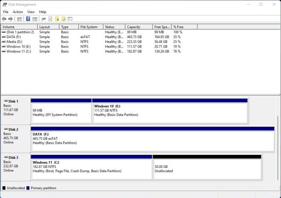Select the (Disk 1 partition 2) volume row
The image size is (281, 198).
99,32
